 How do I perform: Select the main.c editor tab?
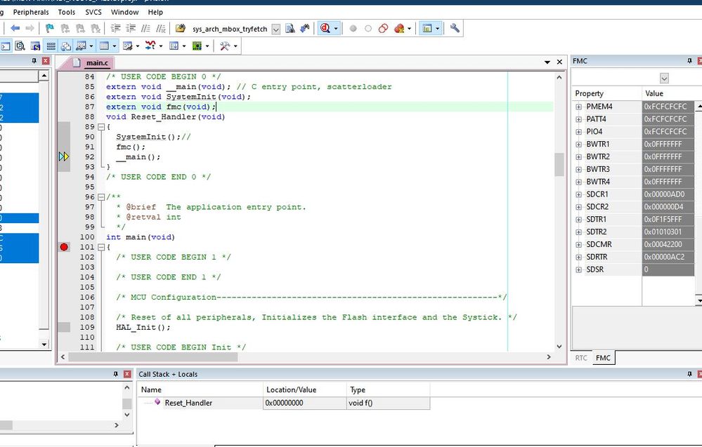click(x=97, y=63)
